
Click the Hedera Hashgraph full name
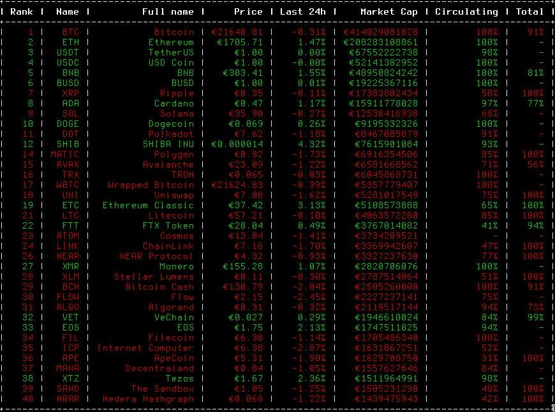pos(148,399)
